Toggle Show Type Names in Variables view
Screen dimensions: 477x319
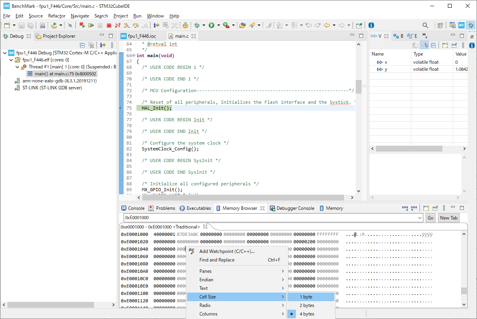[x=415, y=45]
